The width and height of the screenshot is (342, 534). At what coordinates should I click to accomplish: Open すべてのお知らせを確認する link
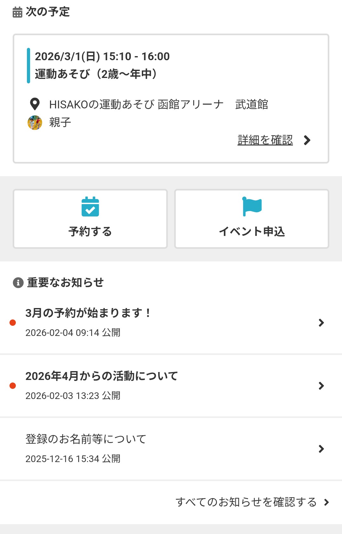tap(246, 502)
